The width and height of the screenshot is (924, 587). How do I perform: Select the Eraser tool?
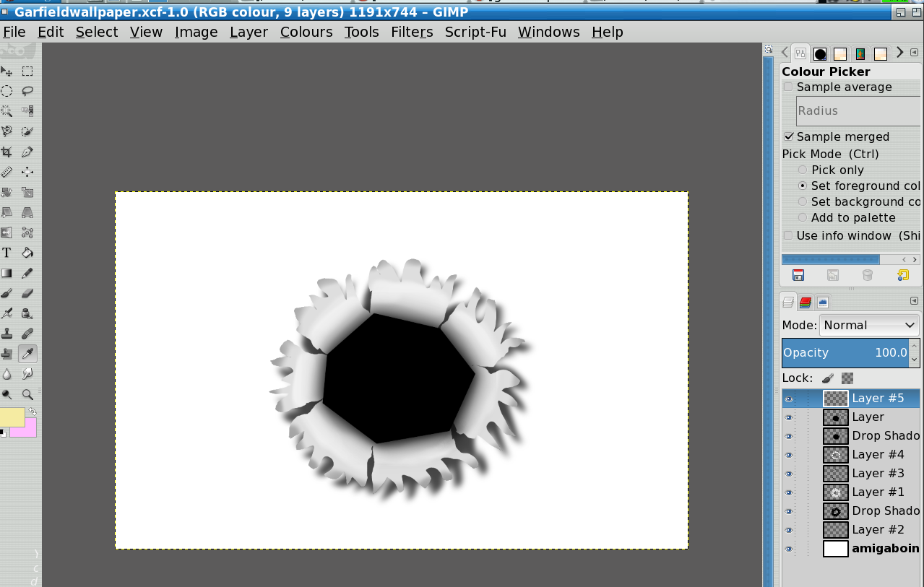coord(27,293)
